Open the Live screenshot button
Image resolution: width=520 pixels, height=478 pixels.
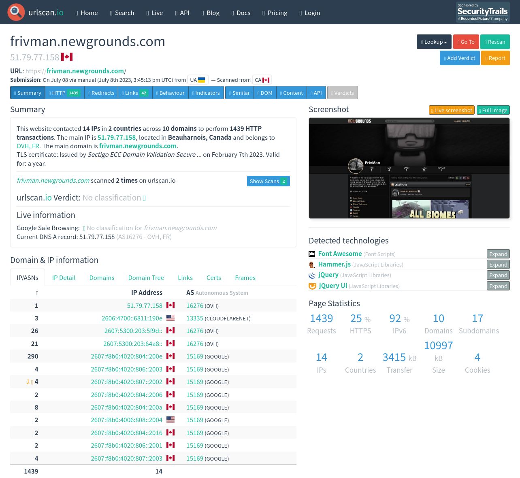(452, 110)
